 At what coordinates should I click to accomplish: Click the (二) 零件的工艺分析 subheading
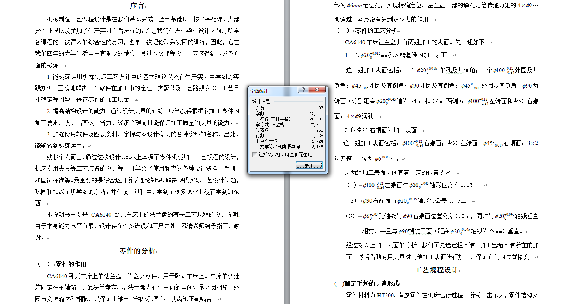pyautogui.click(x=367, y=31)
